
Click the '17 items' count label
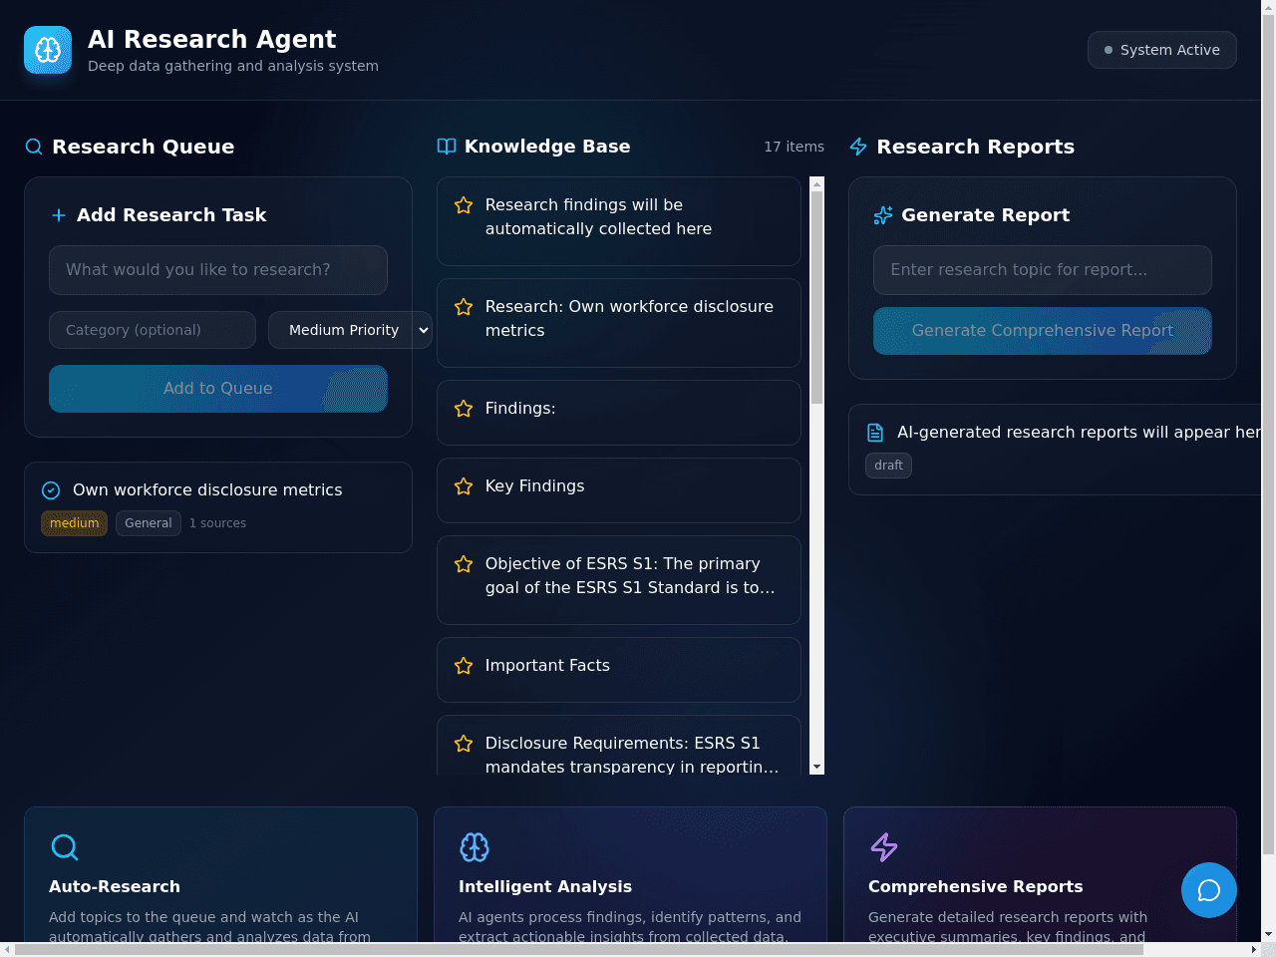point(795,147)
